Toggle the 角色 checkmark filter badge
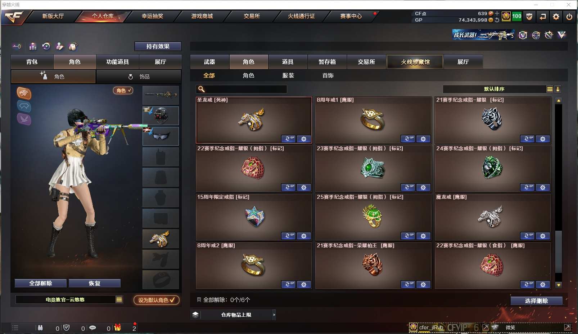Image resolution: width=578 pixels, height=334 pixels. coord(123,91)
